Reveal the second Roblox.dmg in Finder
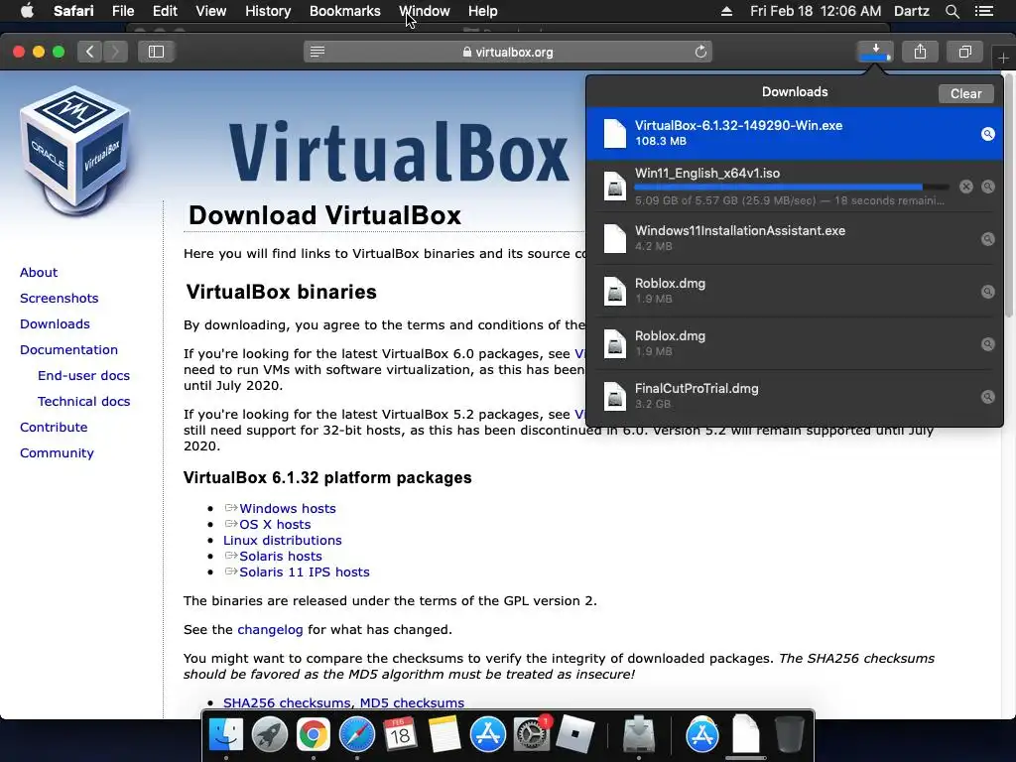This screenshot has width=1016, height=762. coord(987,344)
